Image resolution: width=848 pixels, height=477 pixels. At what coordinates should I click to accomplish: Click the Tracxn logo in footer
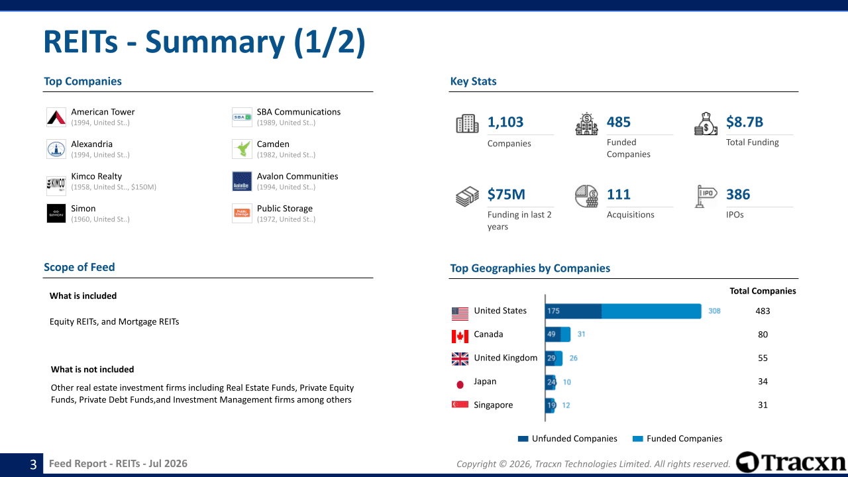pyautogui.click(x=790, y=462)
